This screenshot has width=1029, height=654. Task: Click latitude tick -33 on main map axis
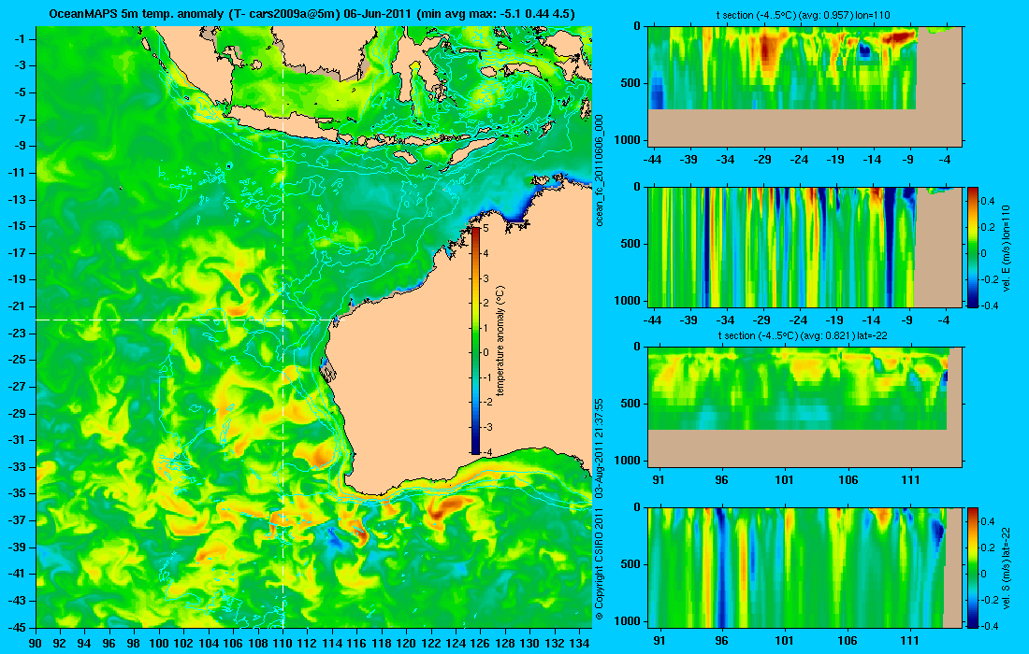click(16, 466)
